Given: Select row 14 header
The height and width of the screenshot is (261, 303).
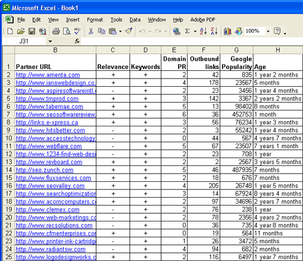Looking at the screenshot, I should [x=8, y=170].
